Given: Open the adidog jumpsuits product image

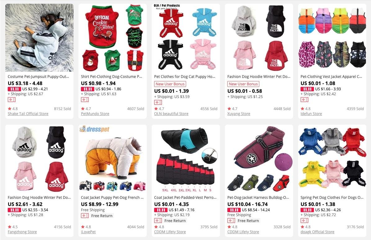Looking at the screenshot, I should (186, 37).
